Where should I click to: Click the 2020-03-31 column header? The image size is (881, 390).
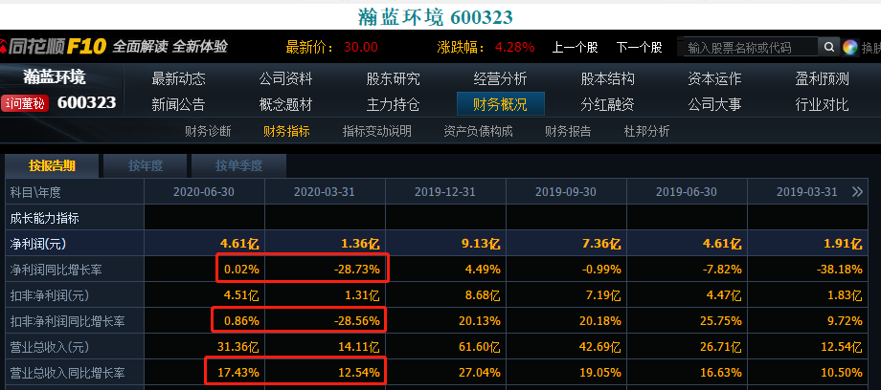point(325,192)
